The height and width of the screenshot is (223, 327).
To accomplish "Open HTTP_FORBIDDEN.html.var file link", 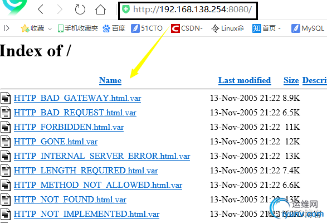I will [69, 127].
